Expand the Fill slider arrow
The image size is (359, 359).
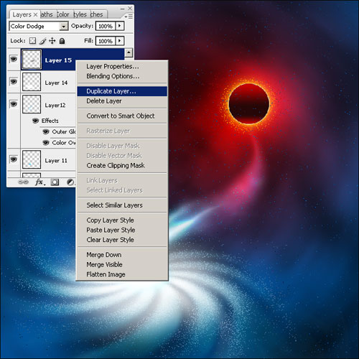(x=120, y=41)
